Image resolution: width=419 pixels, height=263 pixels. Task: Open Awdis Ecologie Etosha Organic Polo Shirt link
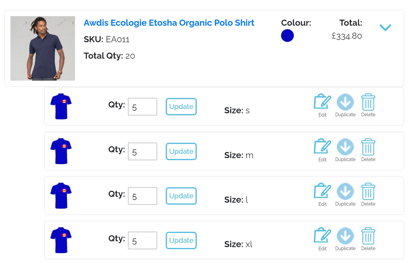169,23
